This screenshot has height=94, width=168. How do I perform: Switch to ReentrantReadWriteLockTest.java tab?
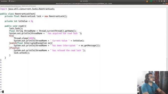coord(10,6)
